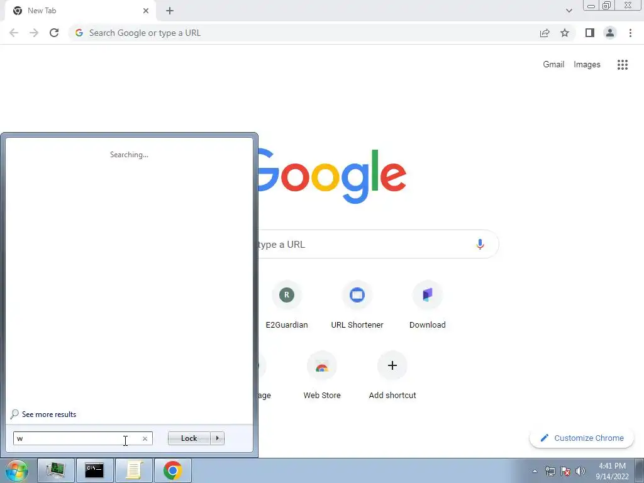The width and height of the screenshot is (644, 483).
Task: Switch to Chrome from the taskbar
Action: [x=172, y=470]
